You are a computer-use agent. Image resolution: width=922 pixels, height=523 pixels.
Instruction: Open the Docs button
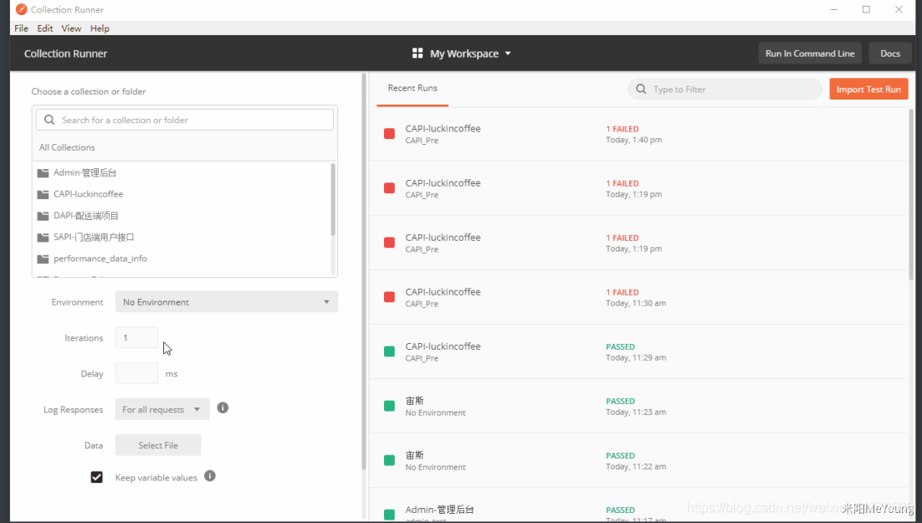pyautogui.click(x=889, y=54)
